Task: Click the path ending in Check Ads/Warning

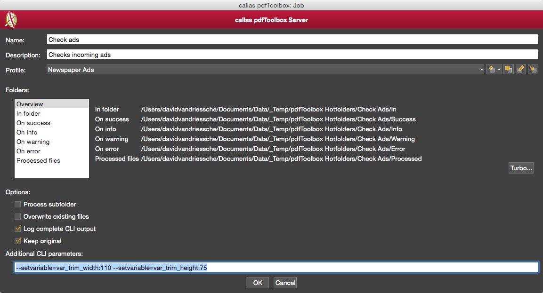Action: coord(278,139)
